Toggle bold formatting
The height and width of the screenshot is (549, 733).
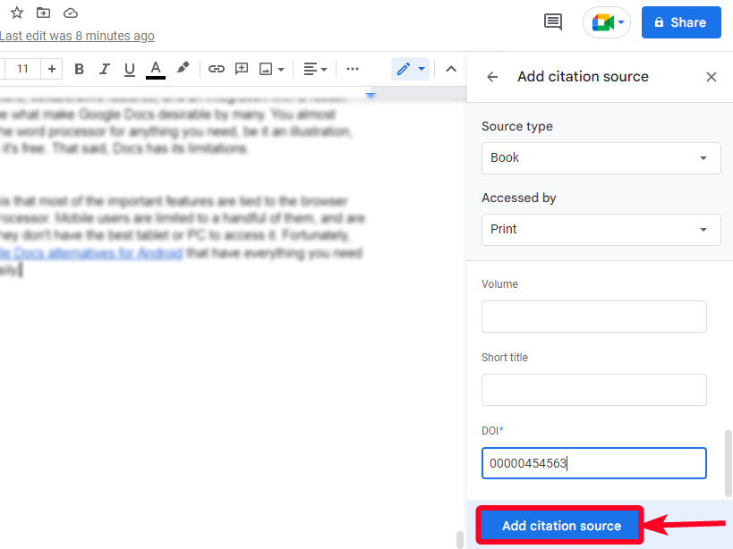click(79, 69)
